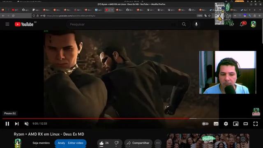
Task: Open the three-dot more actions menu
Action: point(158,143)
